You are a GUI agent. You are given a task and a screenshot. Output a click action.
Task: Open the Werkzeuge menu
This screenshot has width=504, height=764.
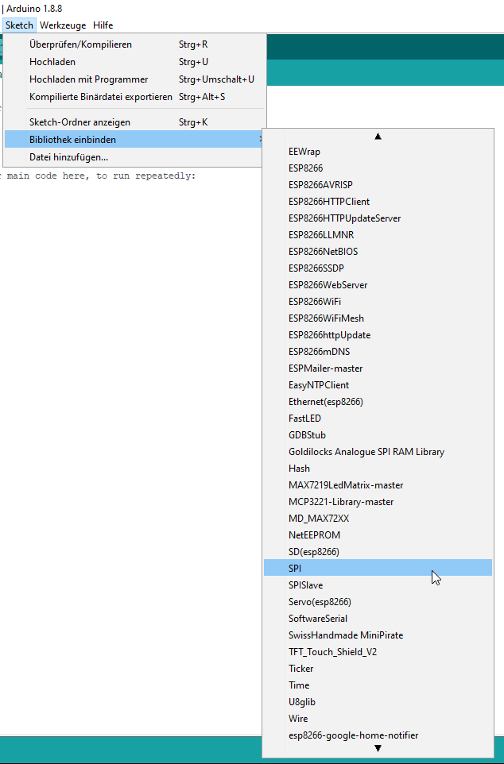click(63, 25)
